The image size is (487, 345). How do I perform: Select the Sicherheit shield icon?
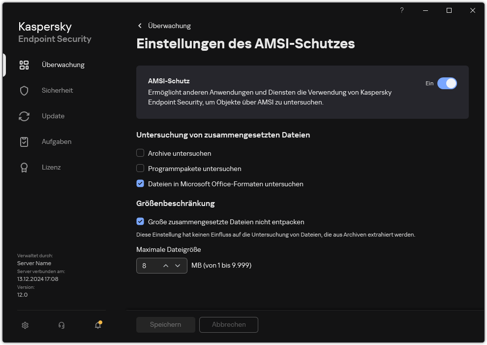[24, 90]
